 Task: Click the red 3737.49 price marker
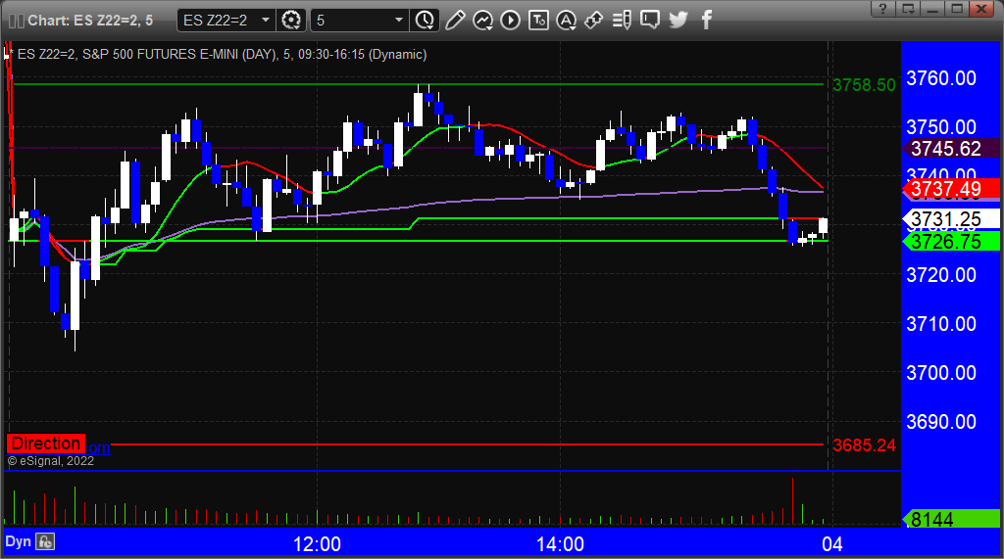pyautogui.click(x=951, y=189)
